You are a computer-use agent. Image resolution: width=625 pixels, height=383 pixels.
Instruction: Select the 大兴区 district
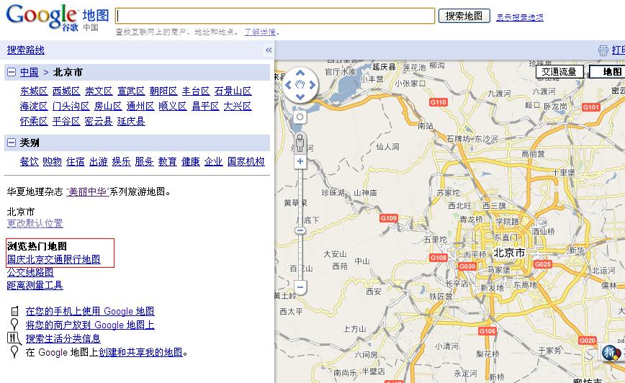(x=238, y=107)
